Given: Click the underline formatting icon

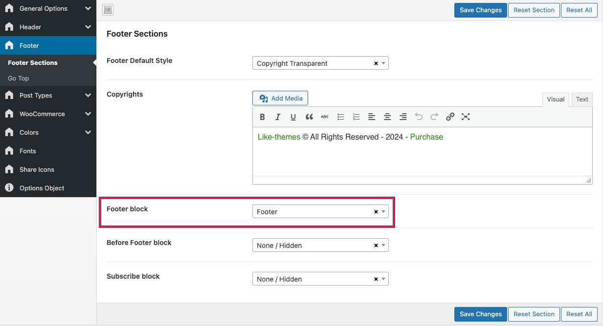Looking at the screenshot, I should click(293, 117).
